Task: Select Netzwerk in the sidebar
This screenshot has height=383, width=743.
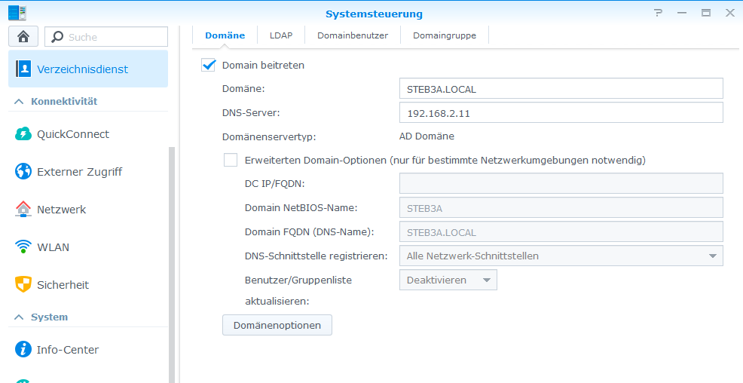Action: pyautogui.click(x=88, y=209)
